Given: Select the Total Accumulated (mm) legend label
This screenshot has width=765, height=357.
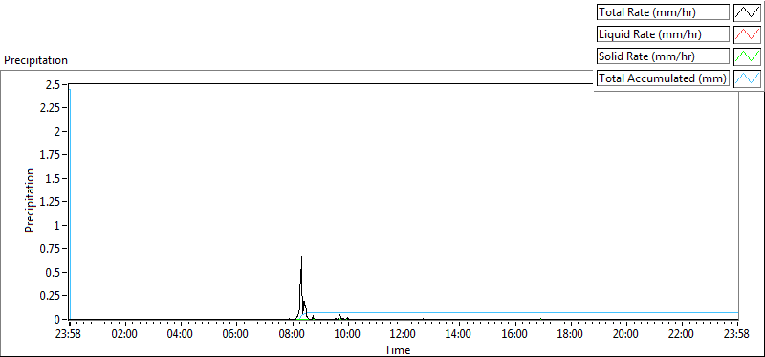Looking at the screenshot, I should coord(664,78).
